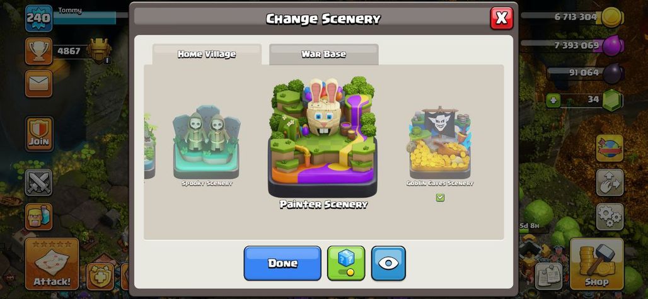Tap the Attack! map button
This screenshot has width=648, height=299.
click(52, 264)
